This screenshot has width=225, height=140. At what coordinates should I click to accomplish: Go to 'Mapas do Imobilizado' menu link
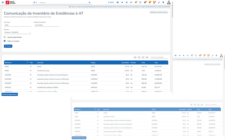164,7
